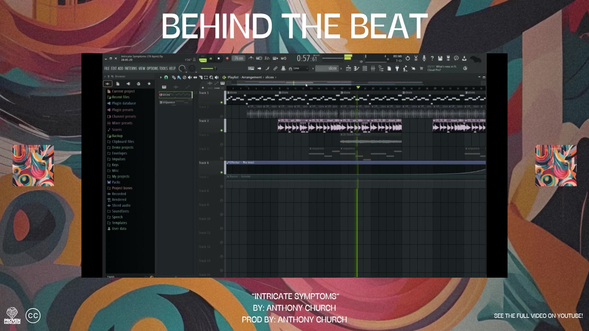Click the link icon in toolbar
589x331 pixels.
[275, 68]
